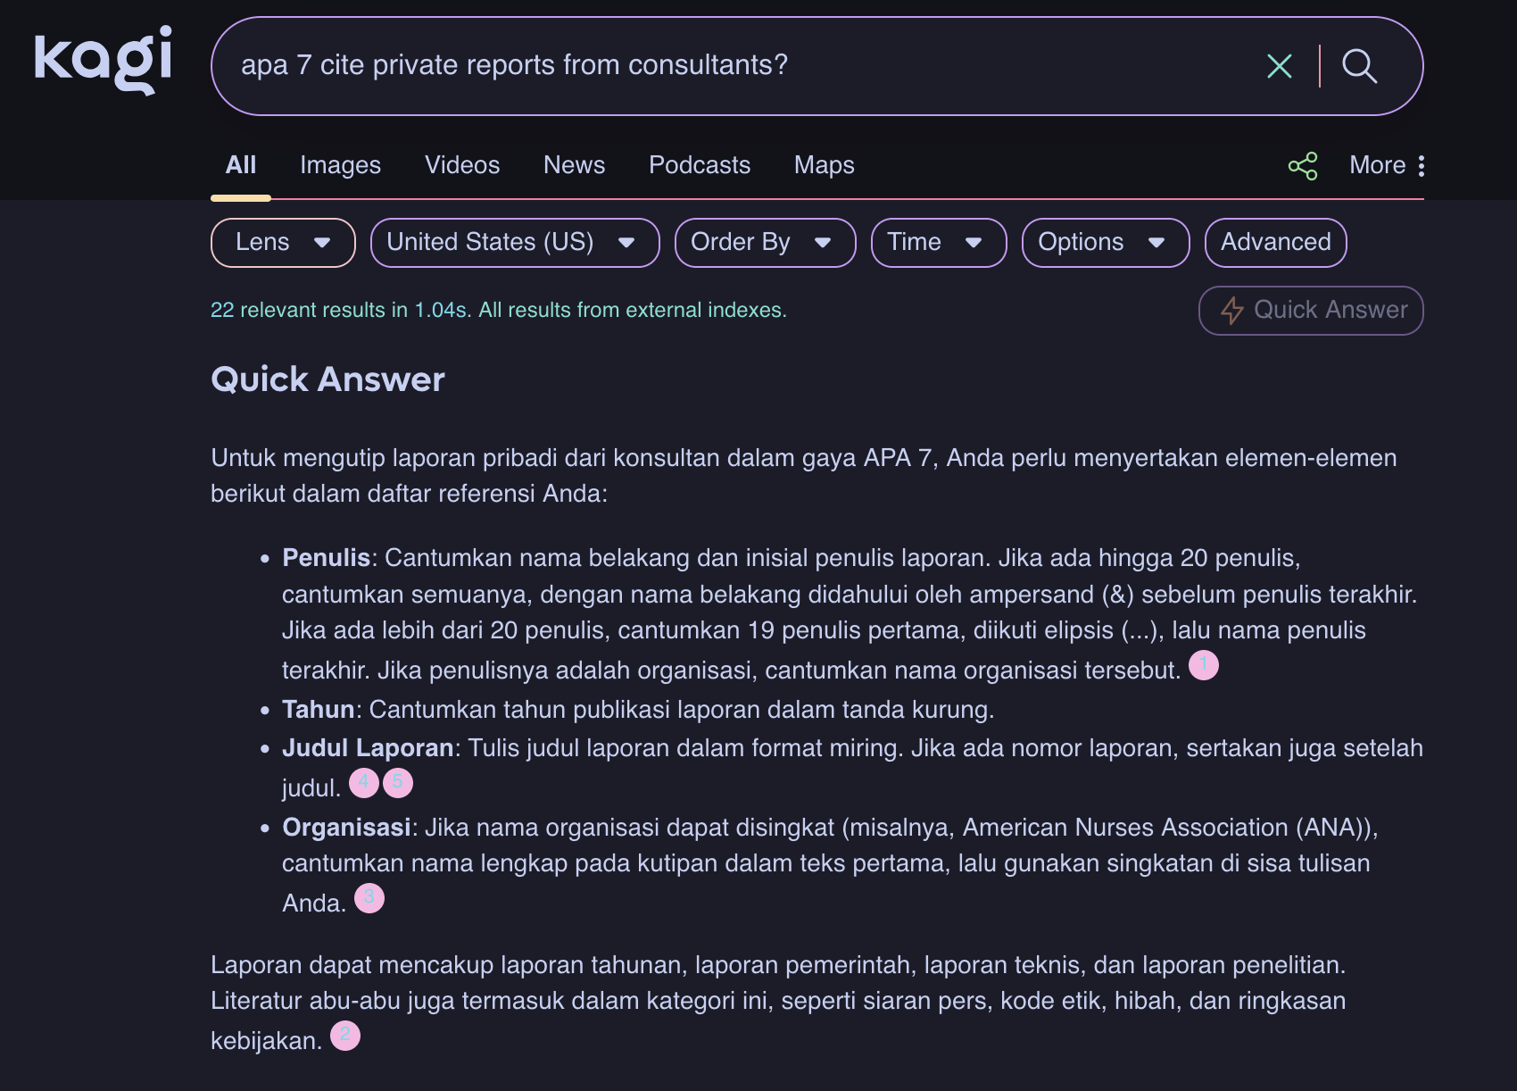The height and width of the screenshot is (1091, 1517).
Task: Open citation 5 reference bubble
Action: point(398,783)
